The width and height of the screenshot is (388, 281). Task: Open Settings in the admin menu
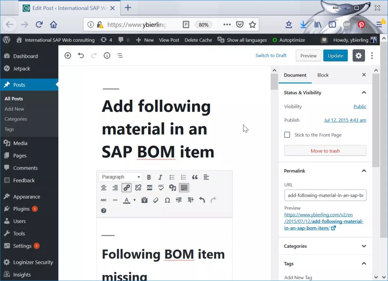coord(22,246)
